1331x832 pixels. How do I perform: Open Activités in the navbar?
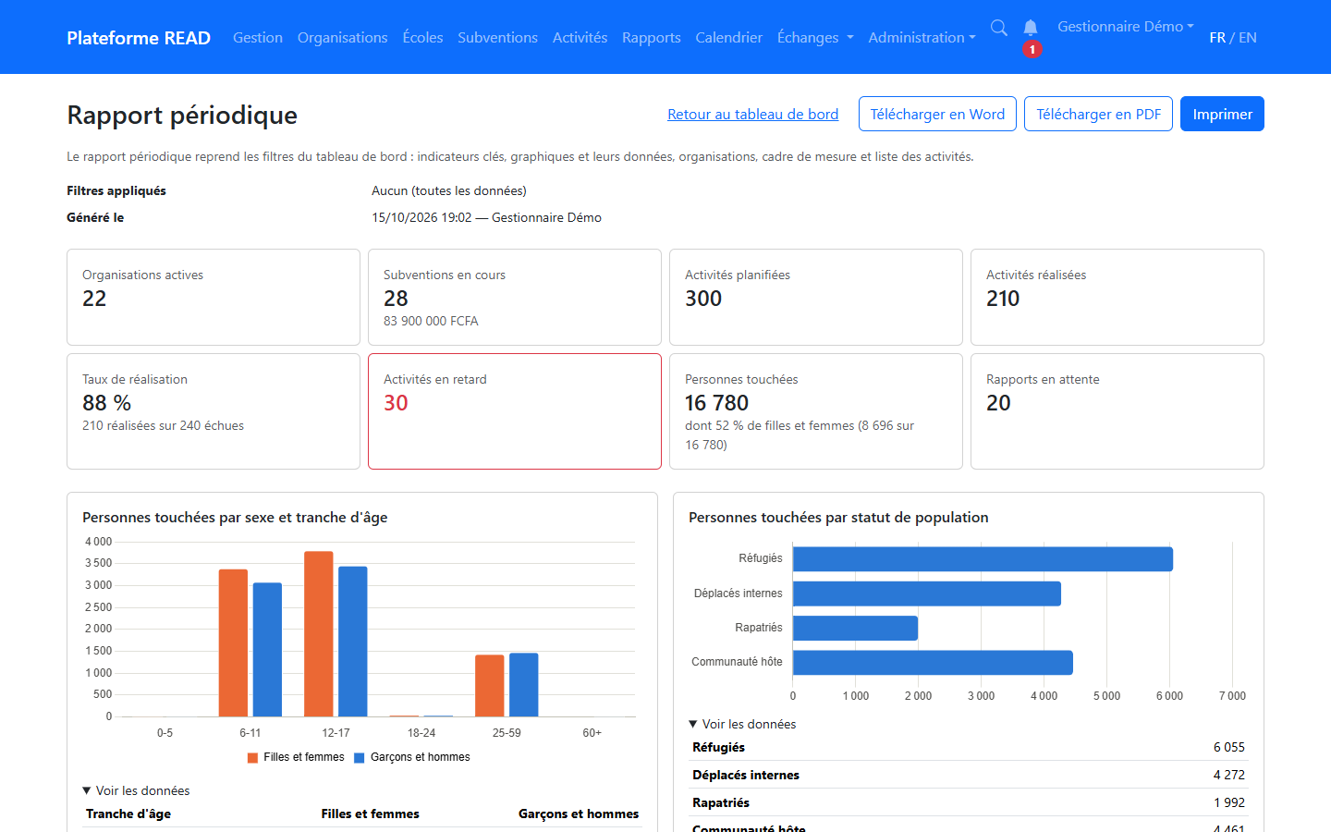pos(580,37)
